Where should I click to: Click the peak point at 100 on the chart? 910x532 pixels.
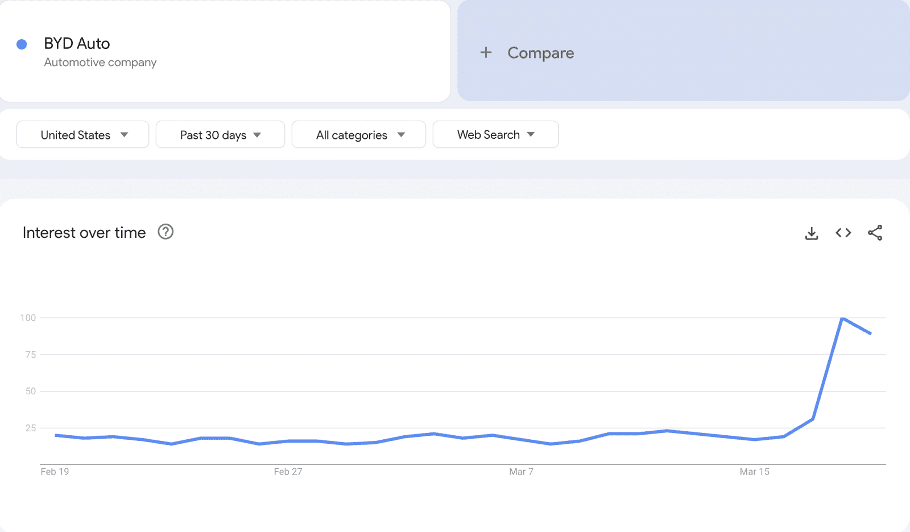[842, 317]
